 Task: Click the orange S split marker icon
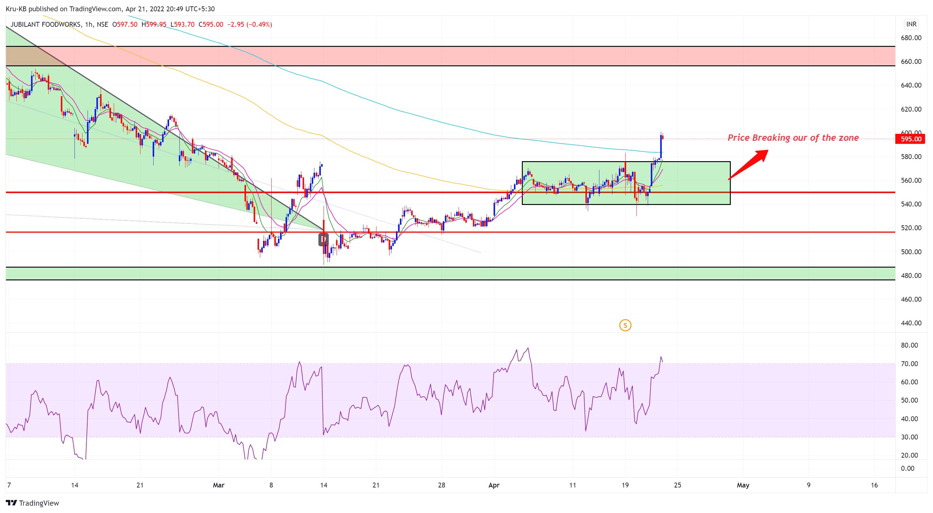[x=625, y=325]
